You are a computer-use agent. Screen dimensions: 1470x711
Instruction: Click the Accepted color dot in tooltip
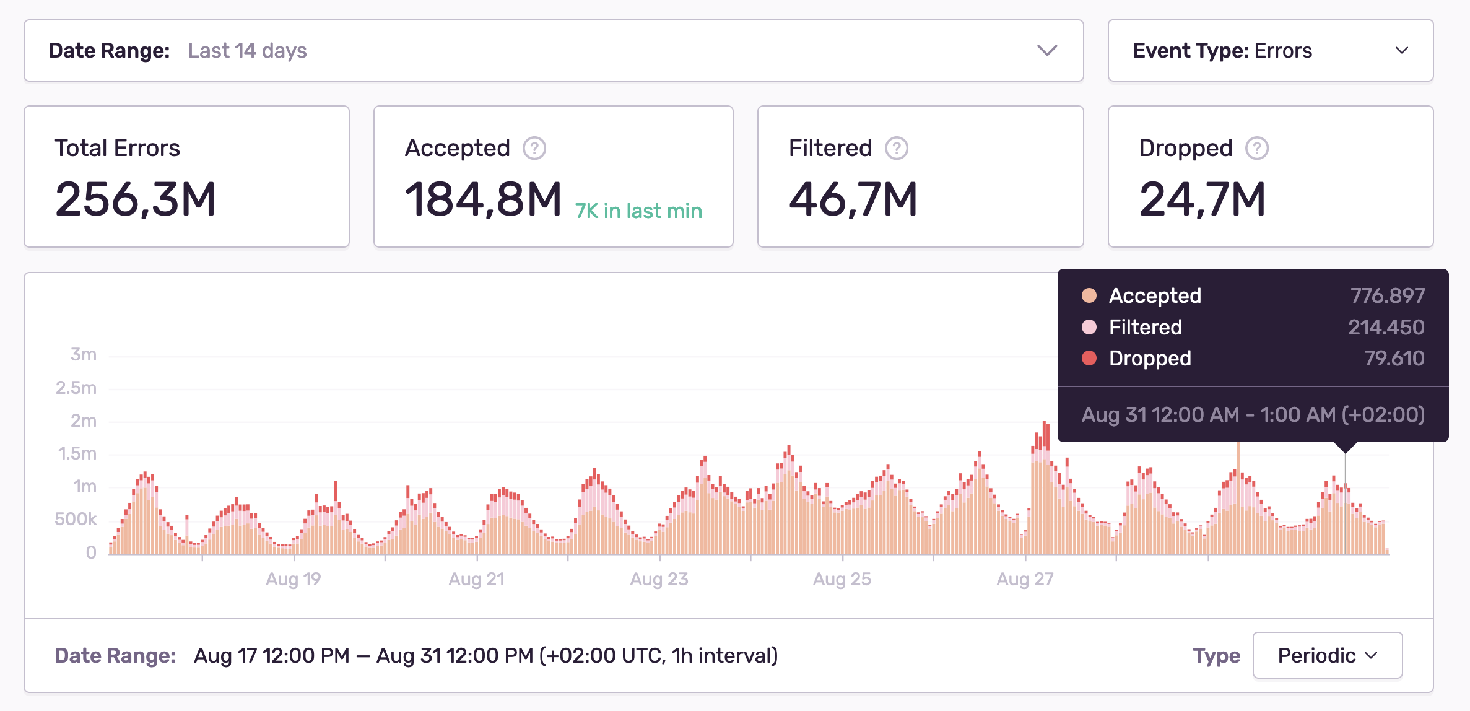click(1089, 295)
